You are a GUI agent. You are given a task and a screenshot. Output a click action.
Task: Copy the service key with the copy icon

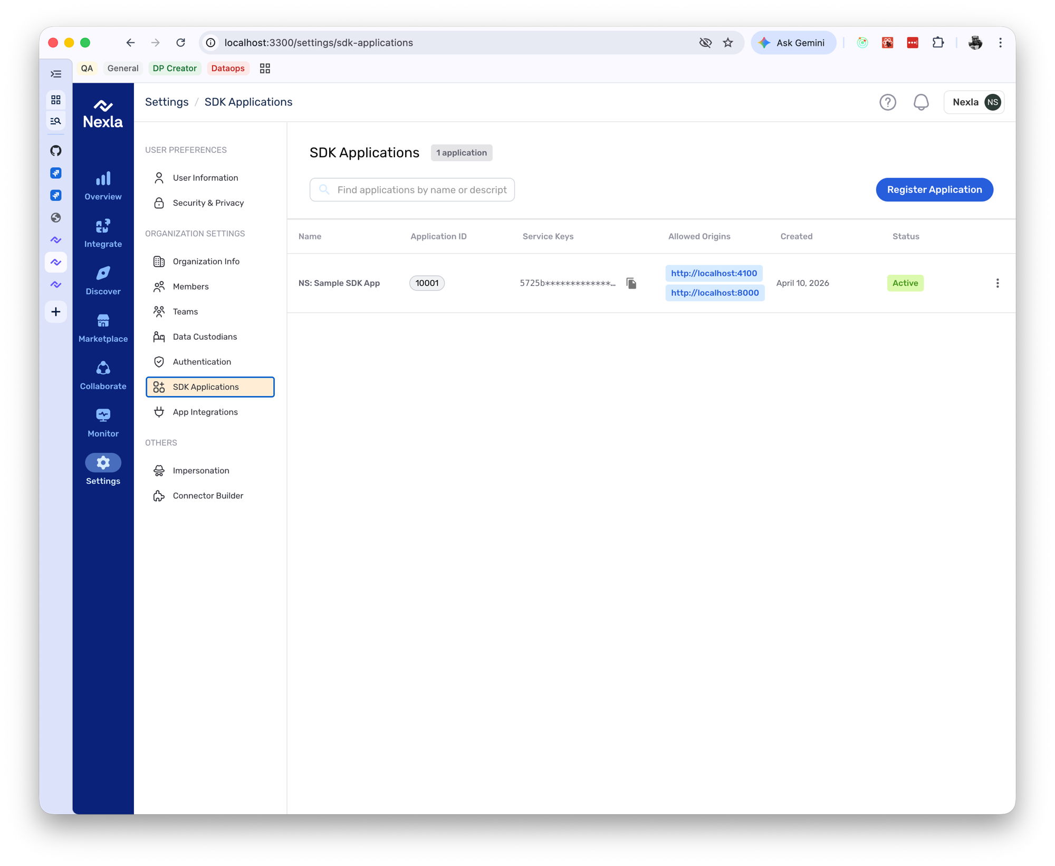click(x=631, y=283)
